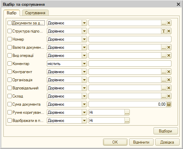The height and width of the screenshot is (149, 183).
Task: Tick the Валюта докумен... filter checkbox
Action: pos(9,47)
